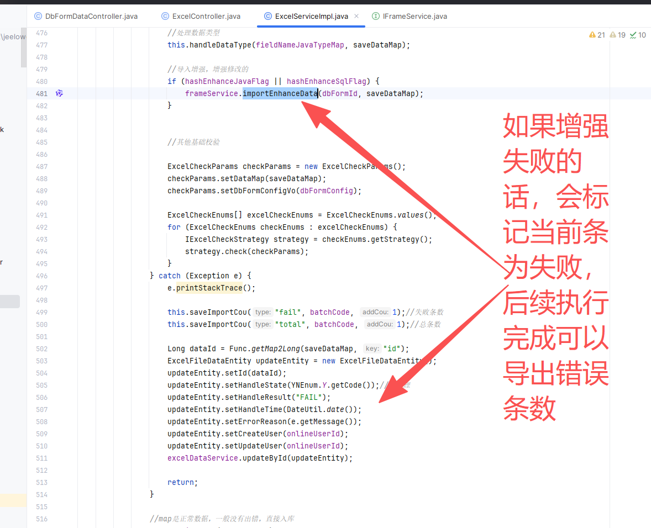Click the class icon on ExcelController.java tab
The image size is (651, 528).
click(x=165, y=16)
